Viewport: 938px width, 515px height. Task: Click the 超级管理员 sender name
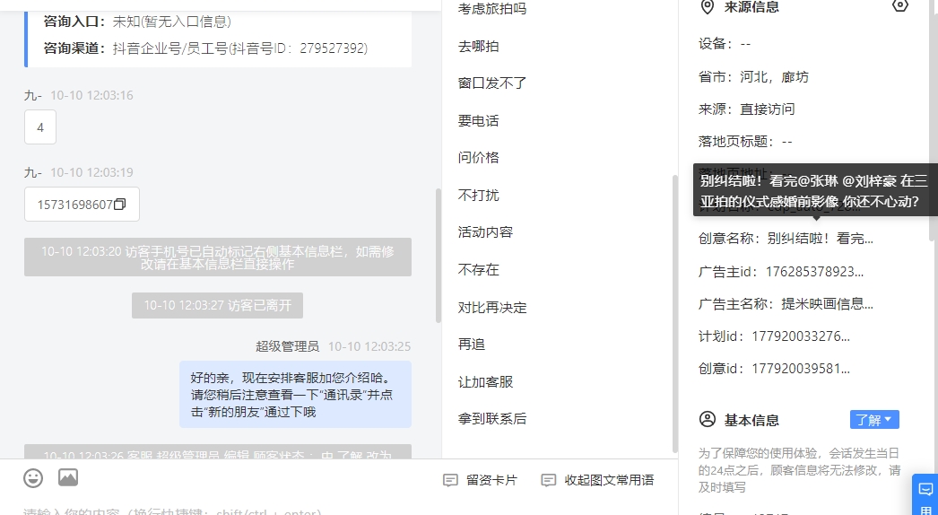point(287,346)
